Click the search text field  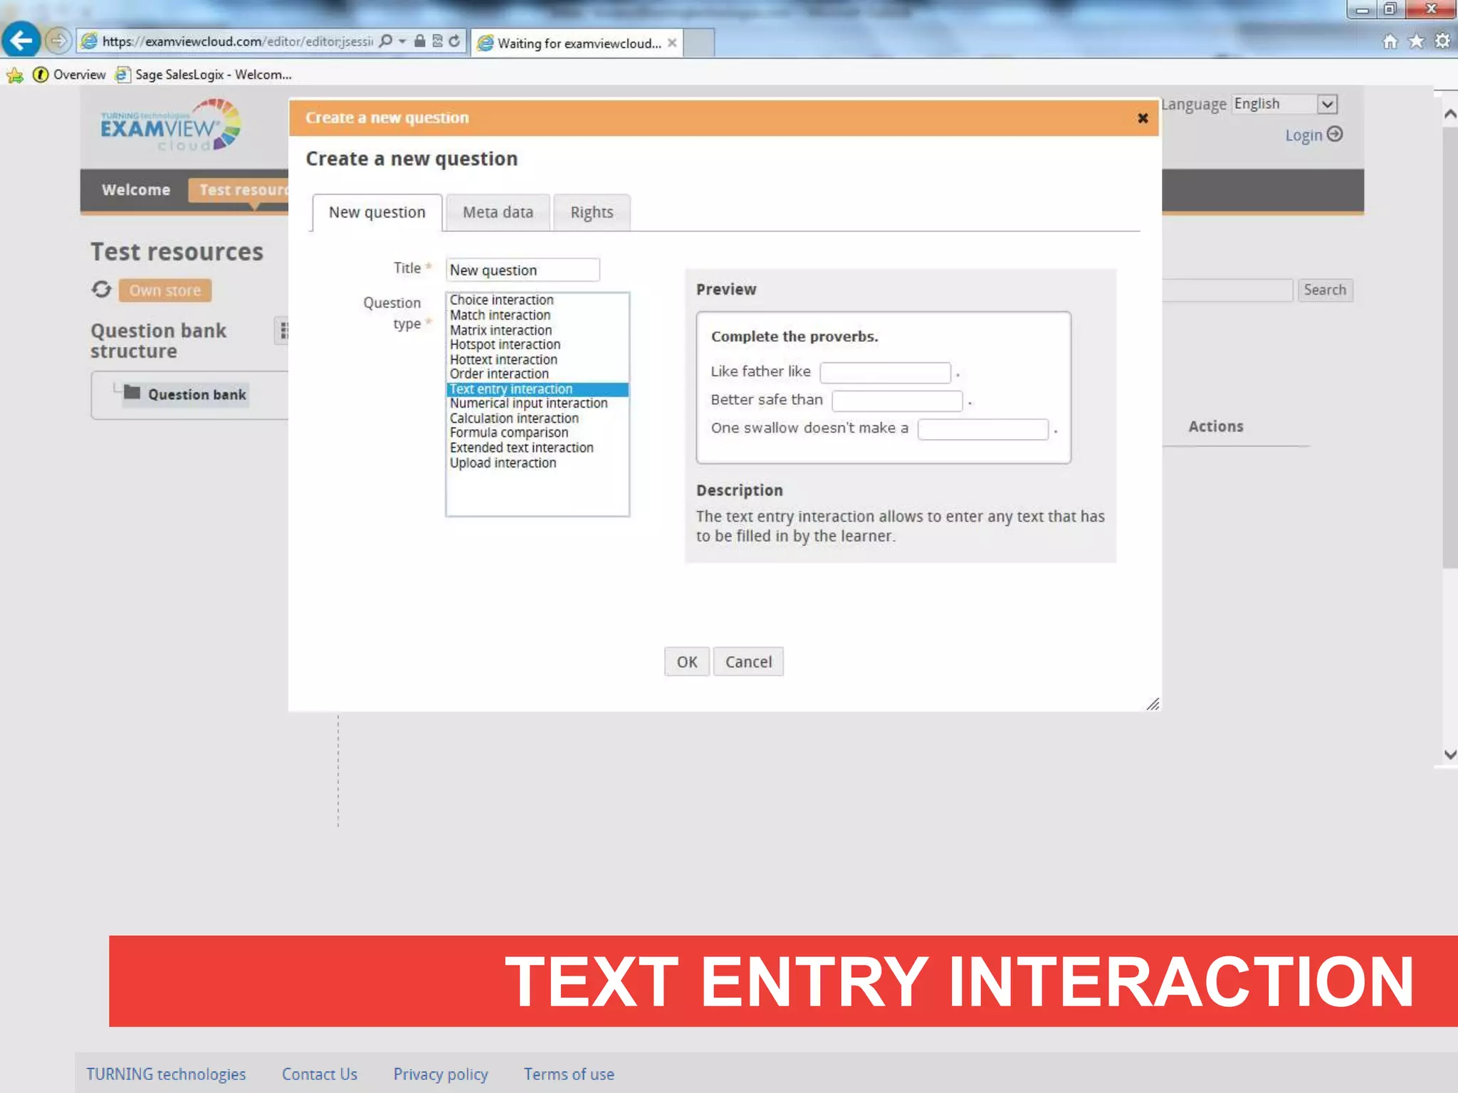click(x=1227, y=290)
